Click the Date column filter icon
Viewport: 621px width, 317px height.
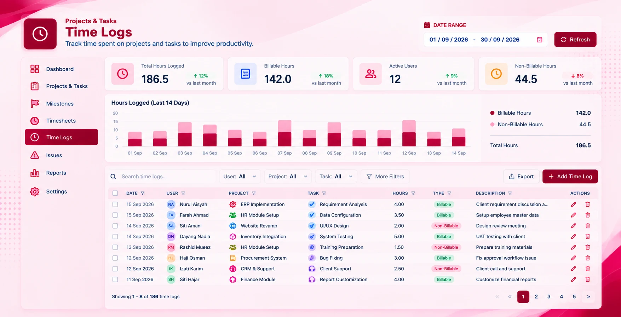pos(143,193)
